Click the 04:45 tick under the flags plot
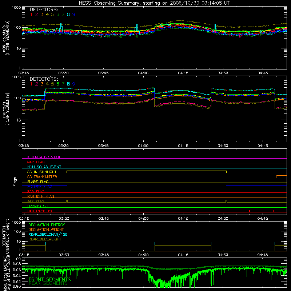The height and width of the screenshot is (291, 291). pyautogui.click(x=263, y=219)
